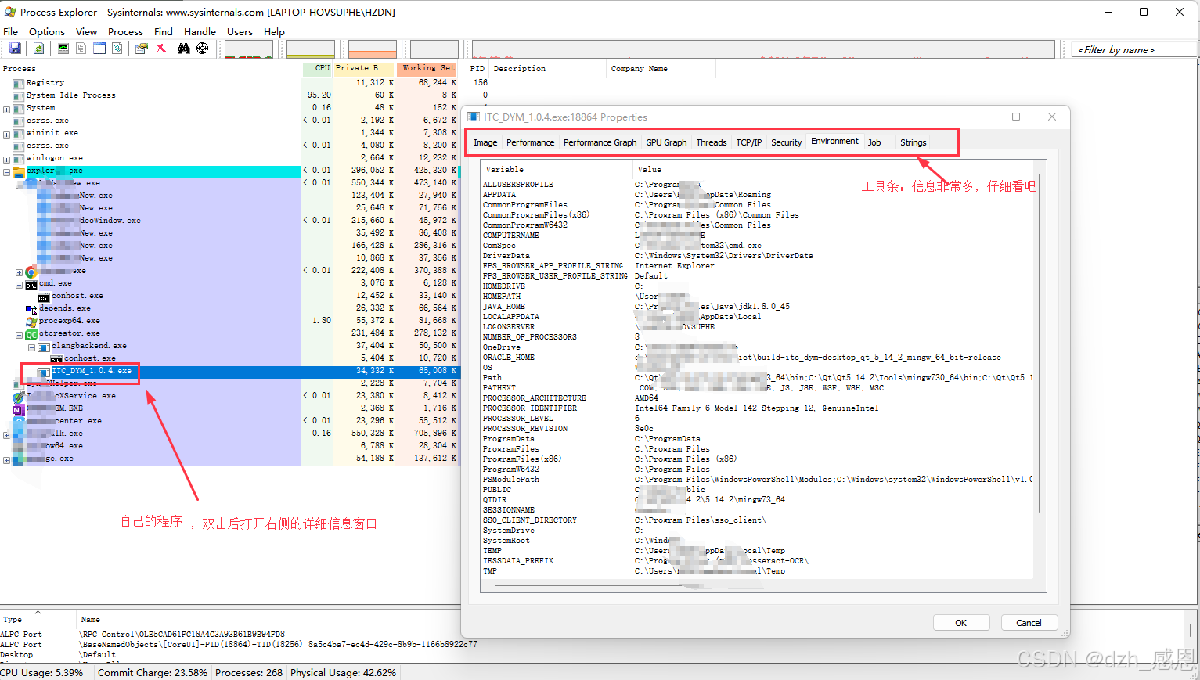Click the Refresh Now toolbar icon
Viewport: 1200px width, 680px height.
click(38, 49)
